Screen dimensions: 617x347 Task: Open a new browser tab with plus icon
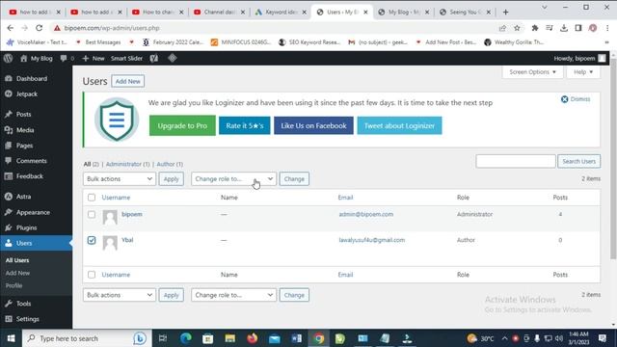click(505, 13)
